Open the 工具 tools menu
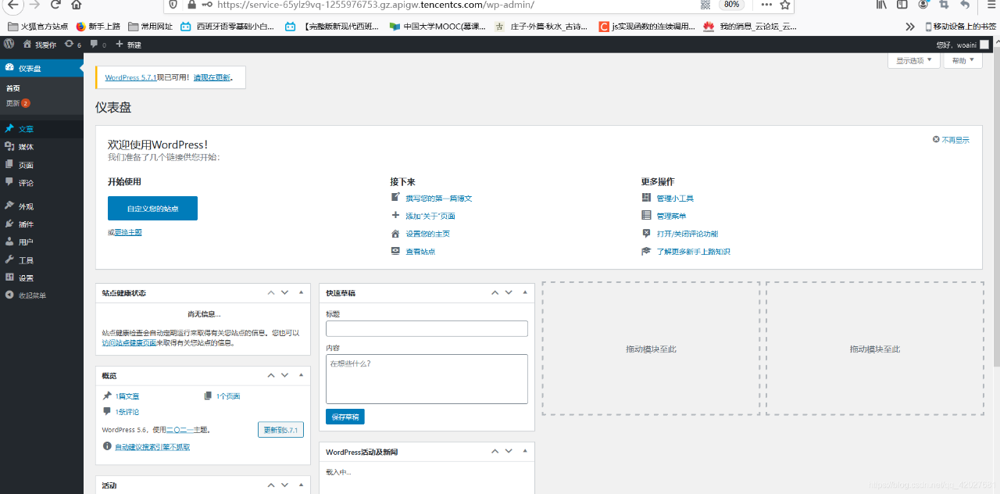Viewport: 1000px width, 494px height. (x=41, y=260)
